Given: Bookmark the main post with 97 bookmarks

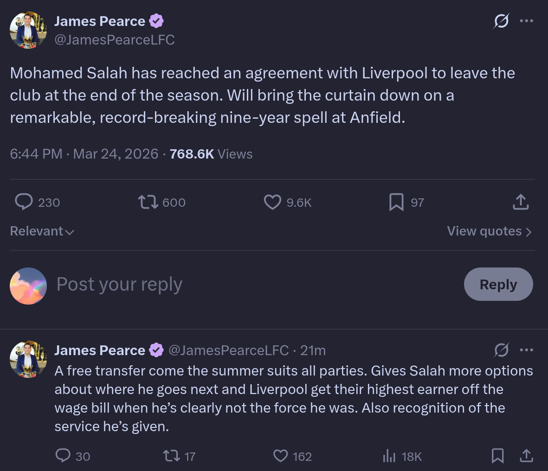Looking at the screenshot, I should 396,202.
